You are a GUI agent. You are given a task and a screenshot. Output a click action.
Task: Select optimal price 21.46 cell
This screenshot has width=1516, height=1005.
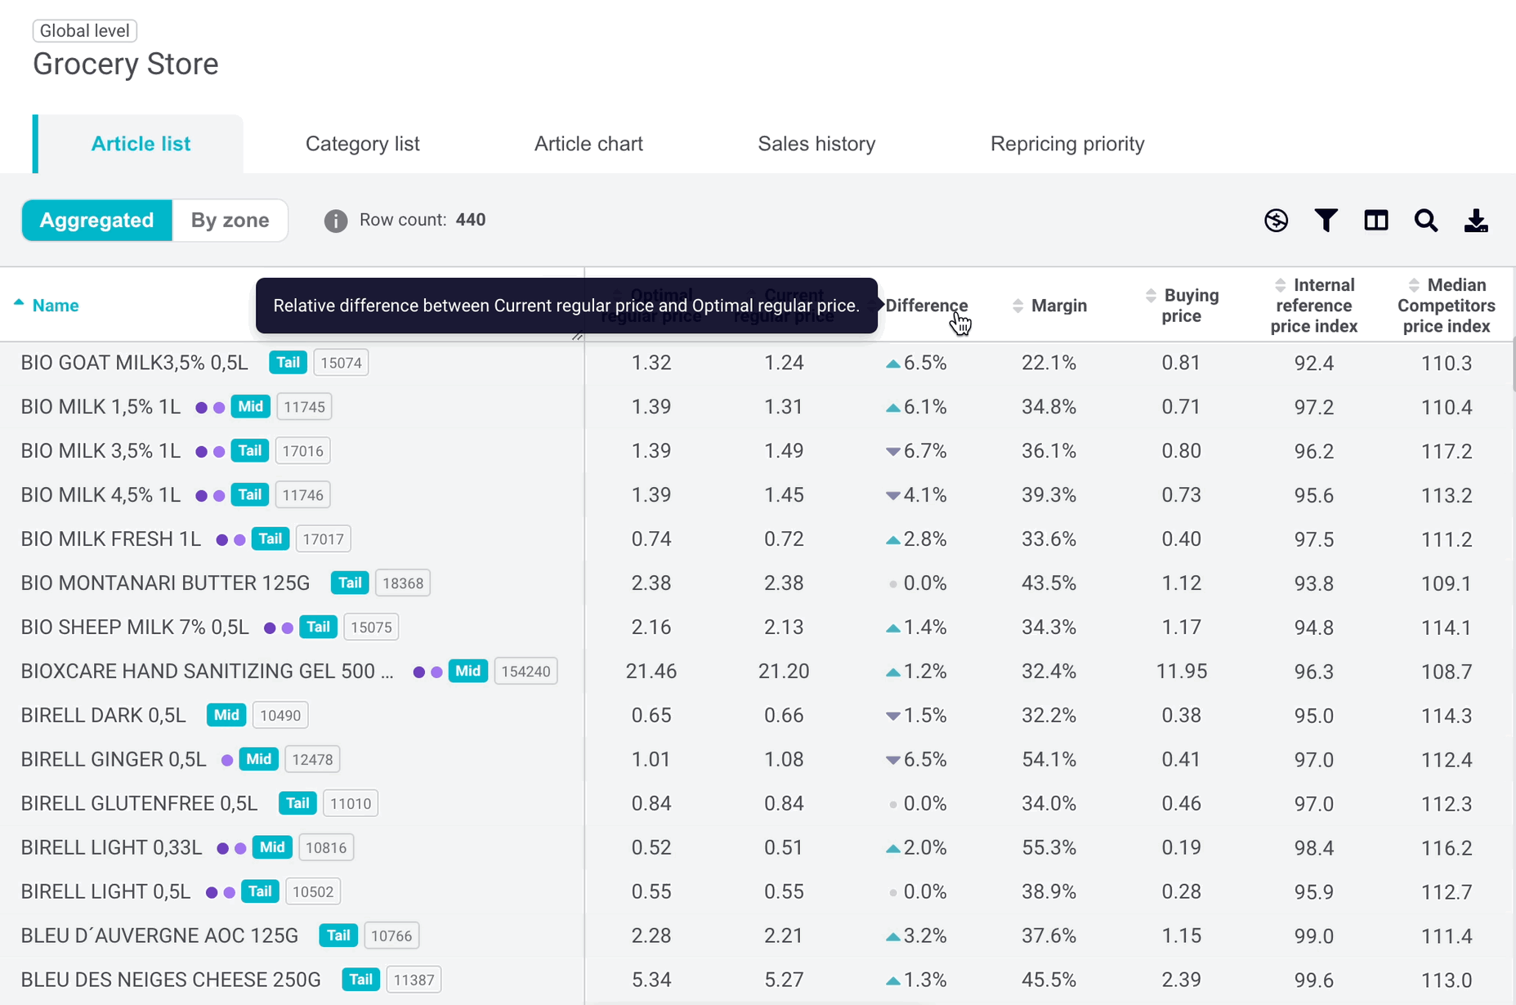(x=651, y=672)
